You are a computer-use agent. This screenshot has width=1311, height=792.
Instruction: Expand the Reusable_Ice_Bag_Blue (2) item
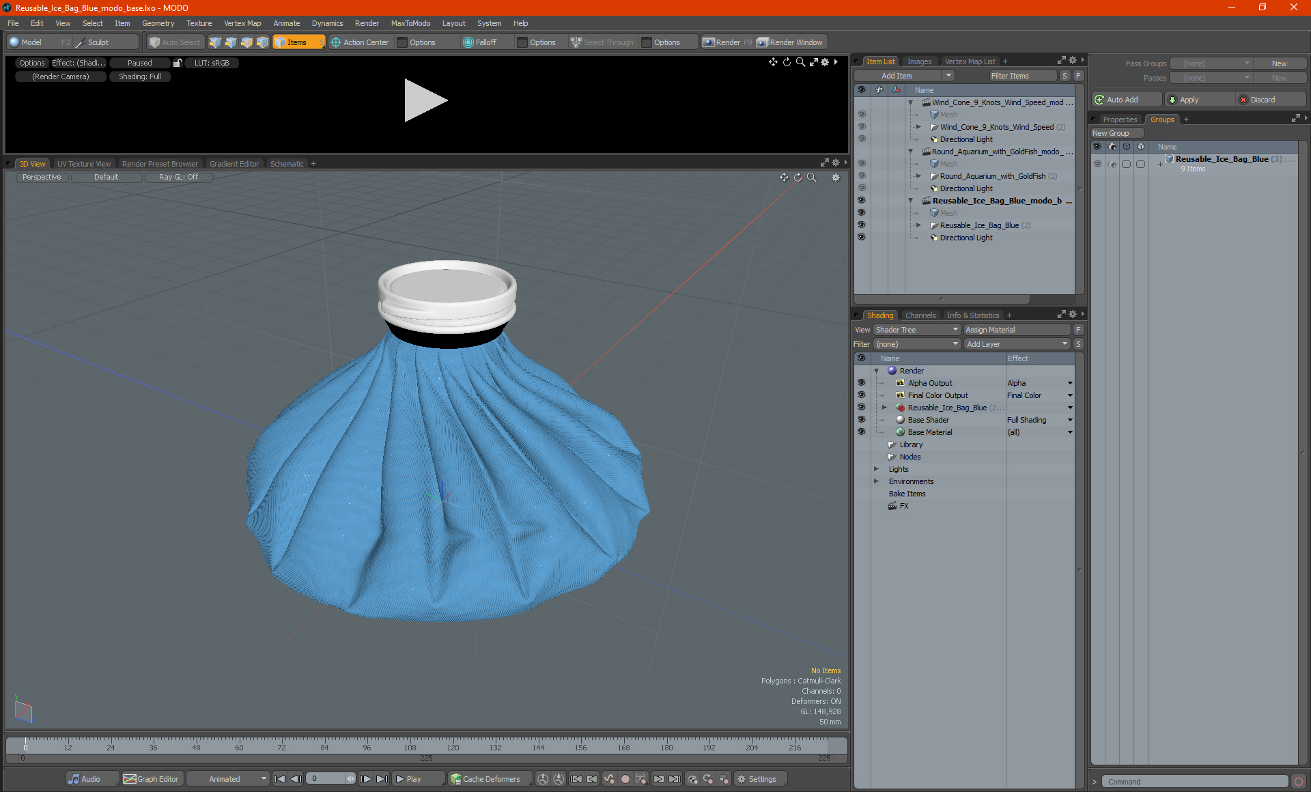(919, 225)
